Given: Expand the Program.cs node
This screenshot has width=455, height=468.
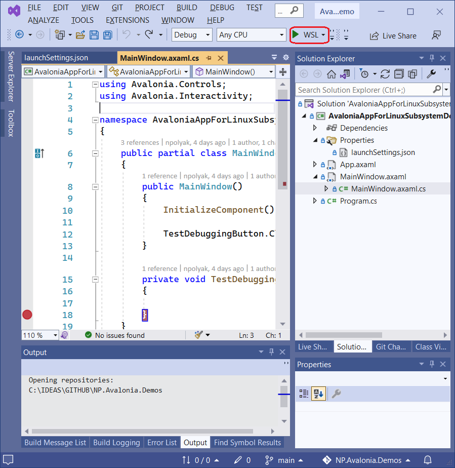Looking at the screenshot, I should [x=315, y=201].
